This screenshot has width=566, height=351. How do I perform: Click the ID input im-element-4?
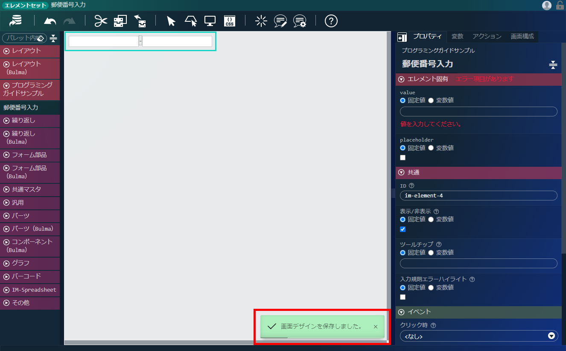(478, 196)
